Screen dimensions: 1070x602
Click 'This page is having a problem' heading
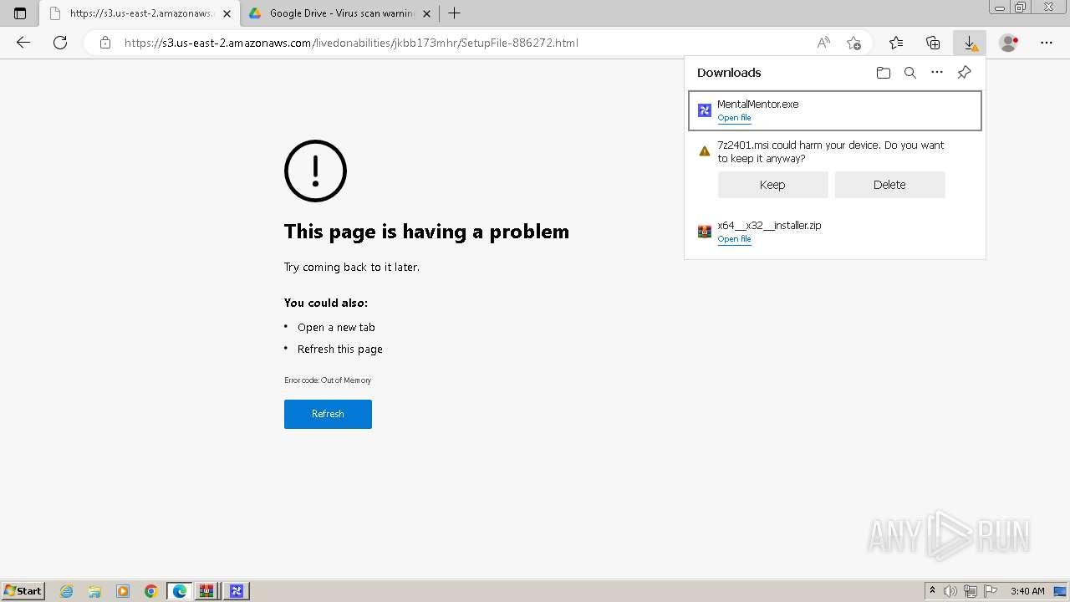pos(426,232)
